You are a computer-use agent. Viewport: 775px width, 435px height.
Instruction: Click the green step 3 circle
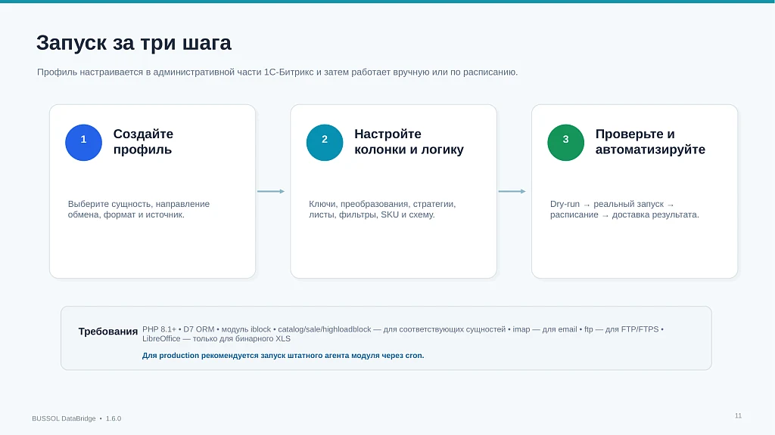click(566, 143)
